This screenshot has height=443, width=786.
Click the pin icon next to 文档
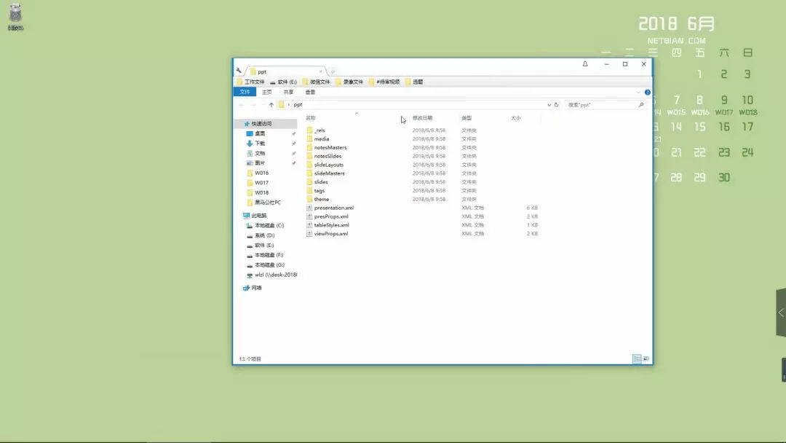[294, 154]
